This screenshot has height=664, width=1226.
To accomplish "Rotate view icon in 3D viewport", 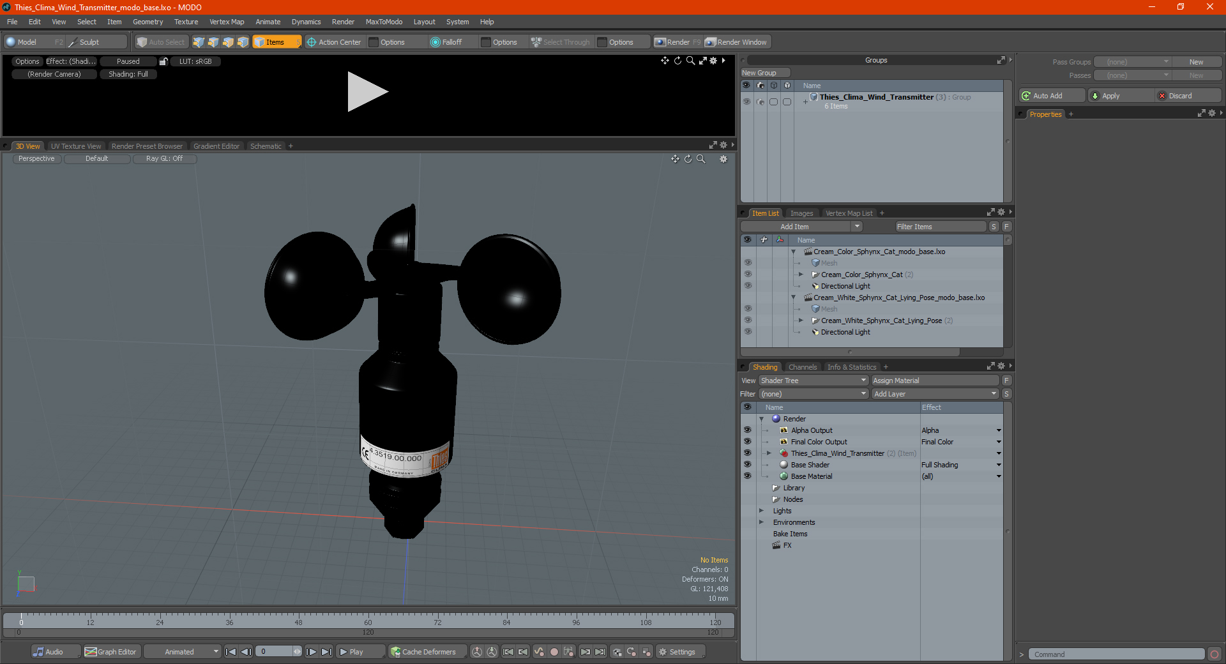I will 688,159.
